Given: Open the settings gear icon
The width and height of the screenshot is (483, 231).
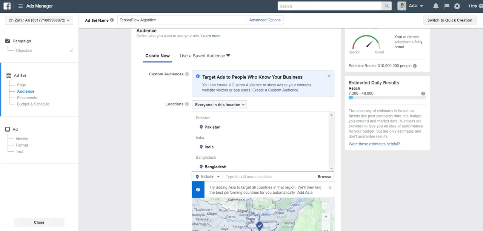Looking at the screenshot, I should pos(457,6).
